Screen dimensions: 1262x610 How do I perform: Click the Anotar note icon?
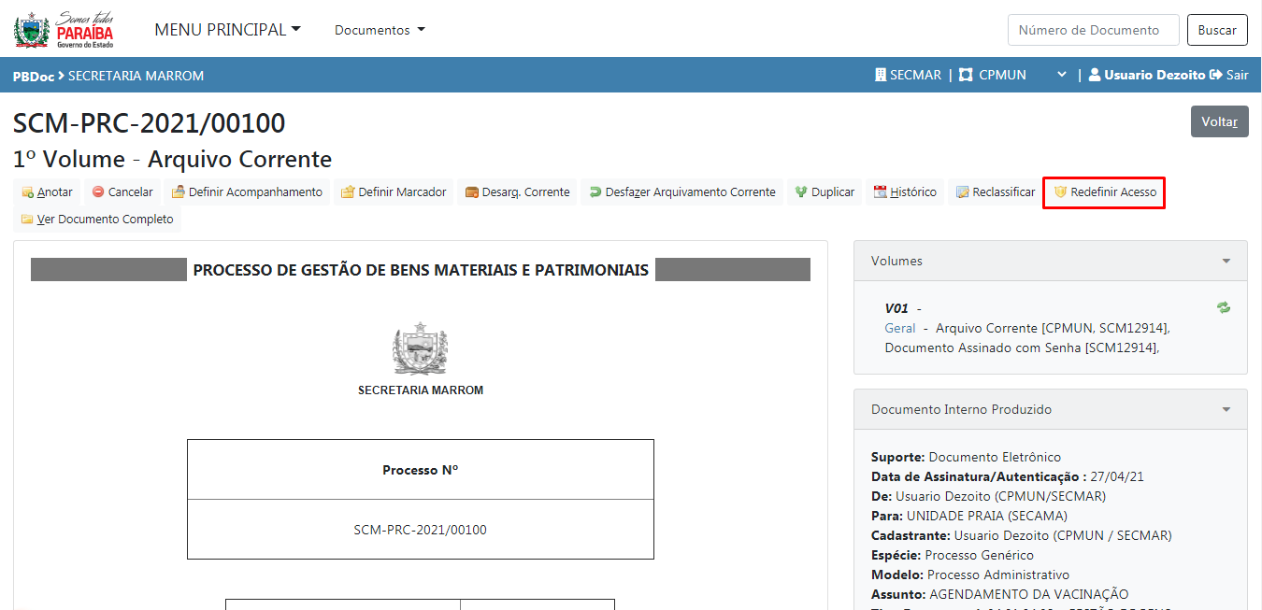click(28, 192)
